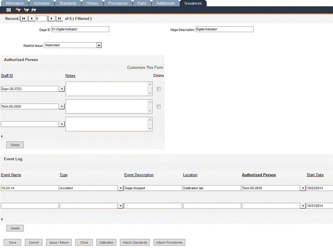333x248 pixels.
Task: Click the funnel filter icon in toolbar
Action: [26, 9]
